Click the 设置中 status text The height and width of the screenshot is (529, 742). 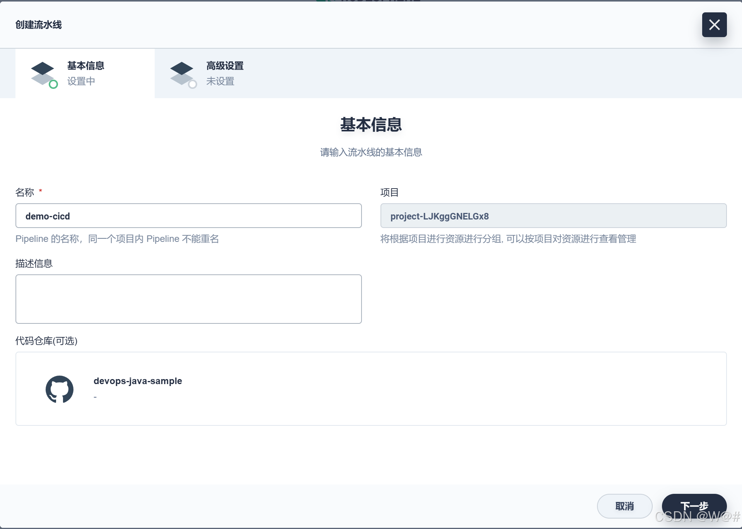pyautogui.click(x=81, y=81)
